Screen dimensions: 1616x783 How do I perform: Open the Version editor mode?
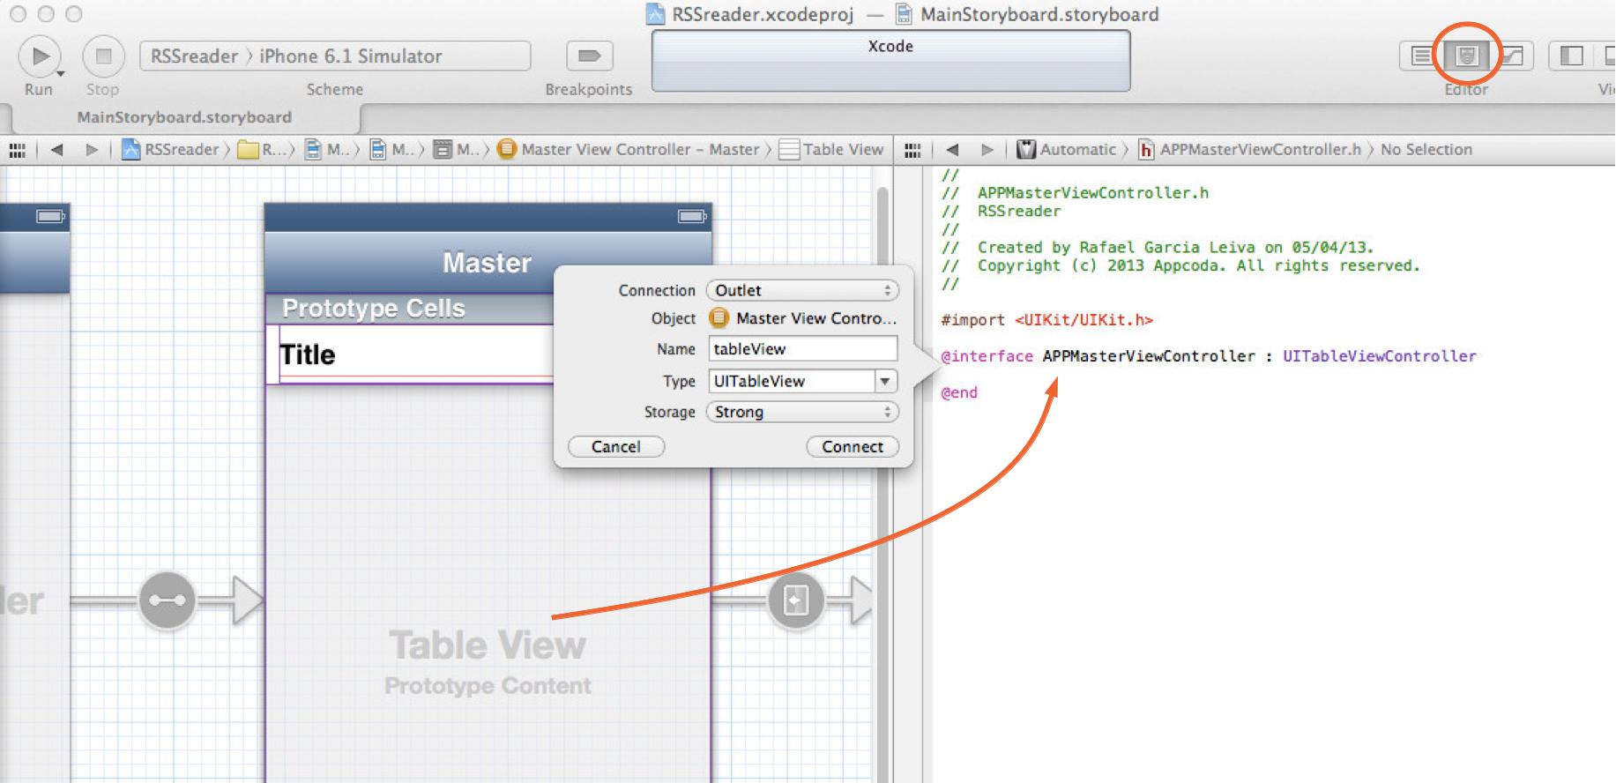pyautogui.click(x=1512, y=56)
